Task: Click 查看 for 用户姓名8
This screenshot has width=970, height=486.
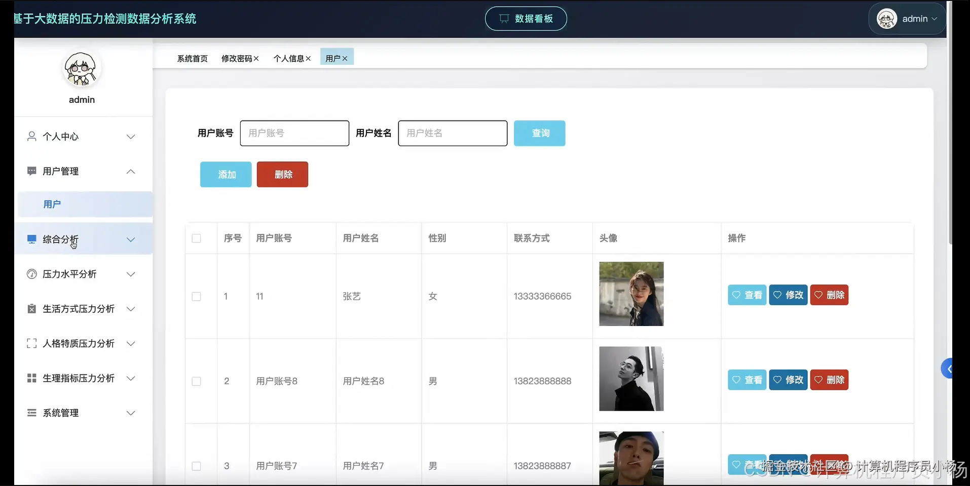Action: (747, 380)
